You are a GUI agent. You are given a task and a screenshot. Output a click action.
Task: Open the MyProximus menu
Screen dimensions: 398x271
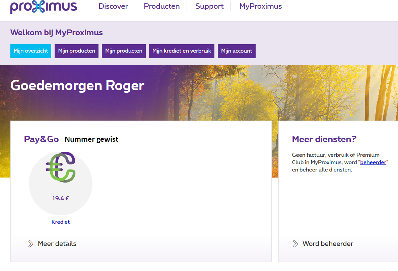[x=261, y=6]
